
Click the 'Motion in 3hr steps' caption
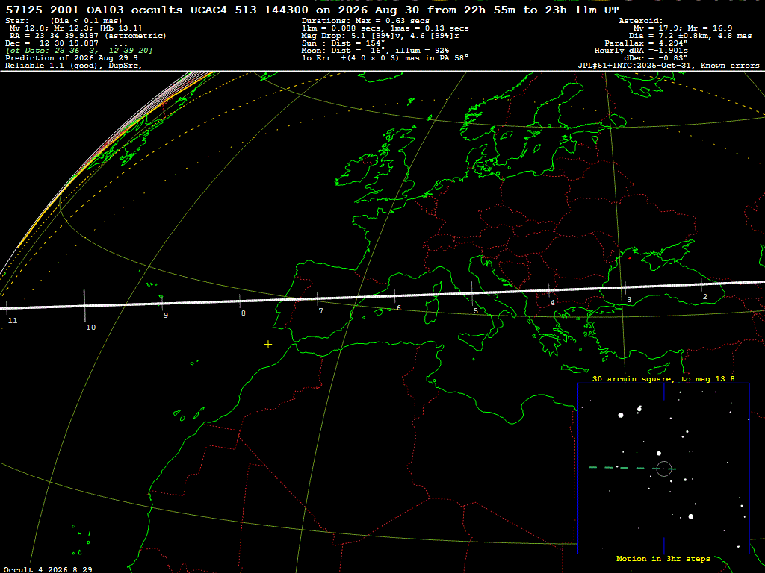(x=663, y=558)
